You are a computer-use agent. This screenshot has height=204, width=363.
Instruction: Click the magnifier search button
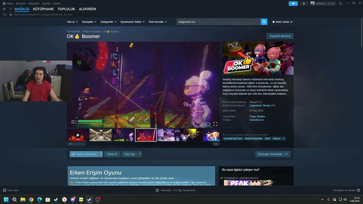[x=264, y=22]
